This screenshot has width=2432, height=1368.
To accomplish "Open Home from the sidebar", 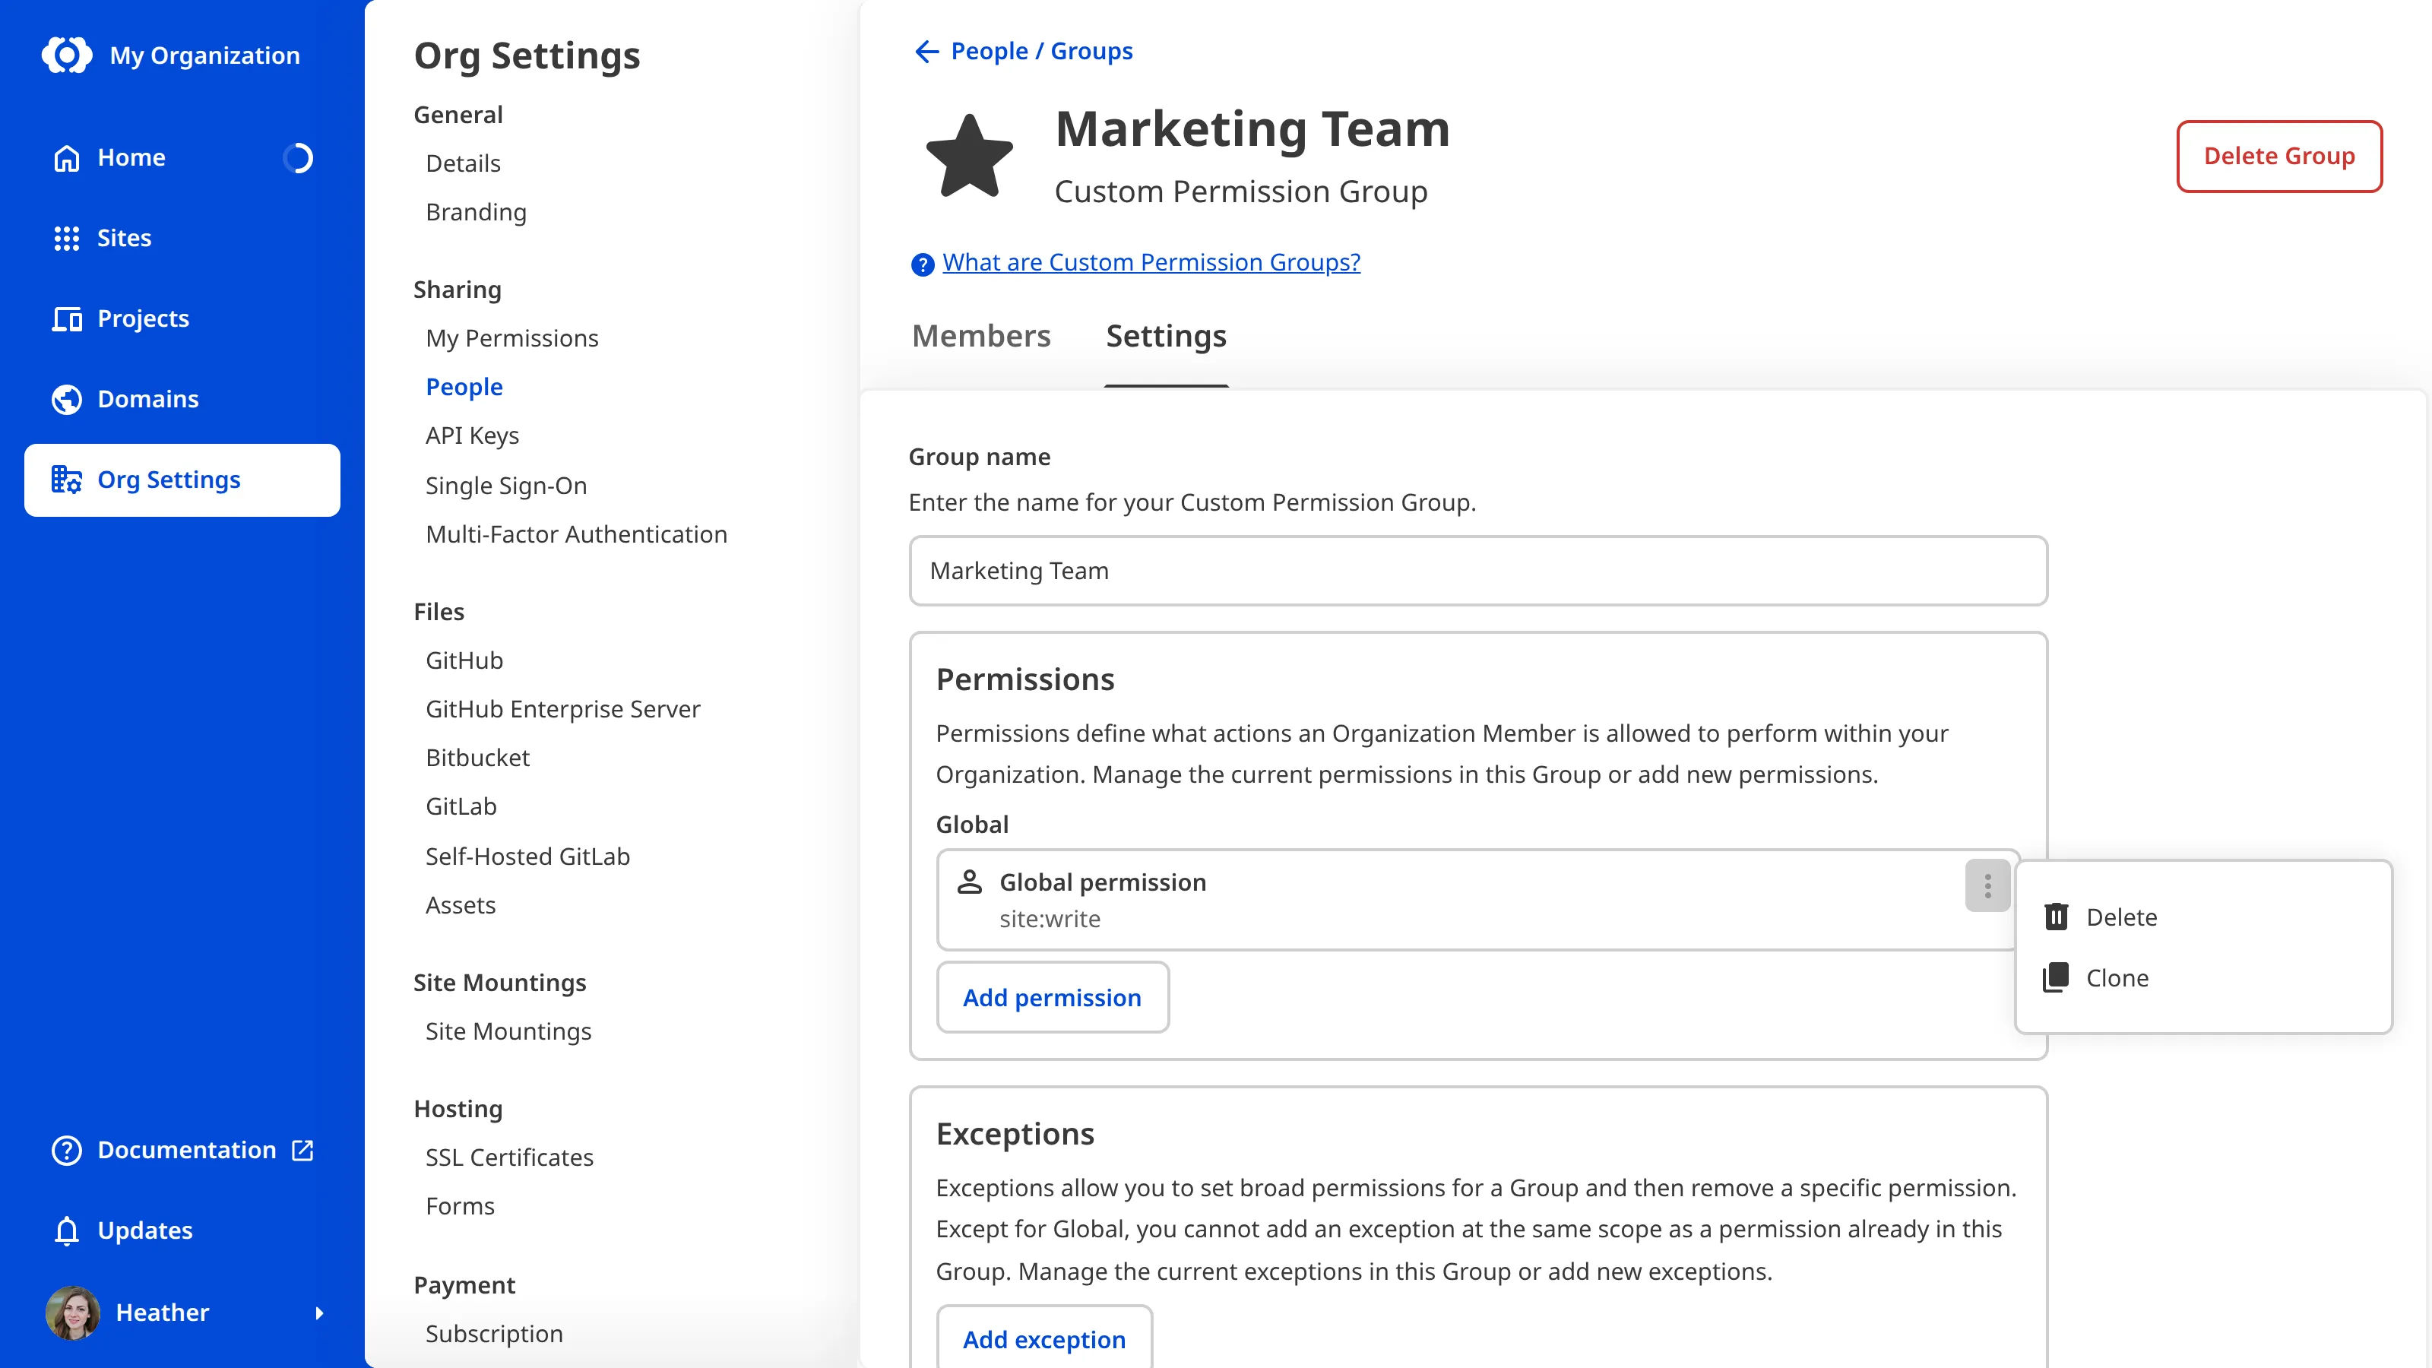I will (182, 157).
